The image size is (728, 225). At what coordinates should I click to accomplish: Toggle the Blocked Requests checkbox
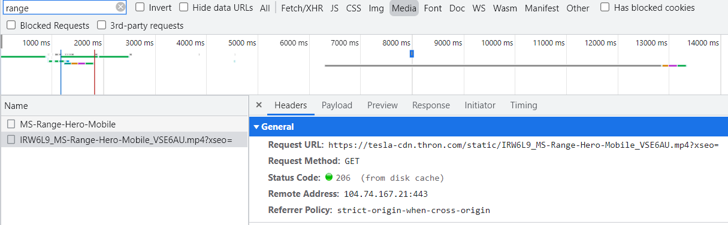click(x=11, y=25)
